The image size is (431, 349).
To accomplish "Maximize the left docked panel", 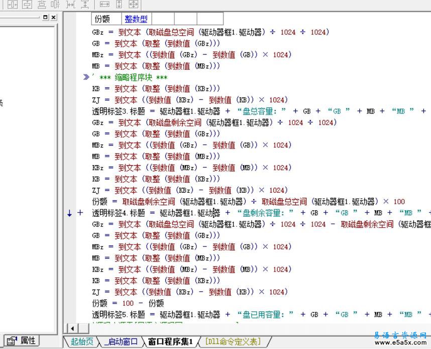I will coord(45,17).
